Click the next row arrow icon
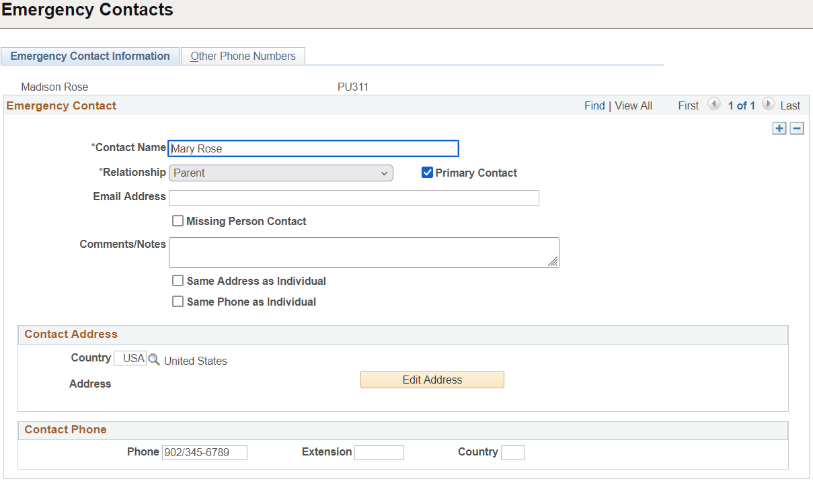Image resolution: width=813 pixels, height=481 pixels. pos(768,105)
